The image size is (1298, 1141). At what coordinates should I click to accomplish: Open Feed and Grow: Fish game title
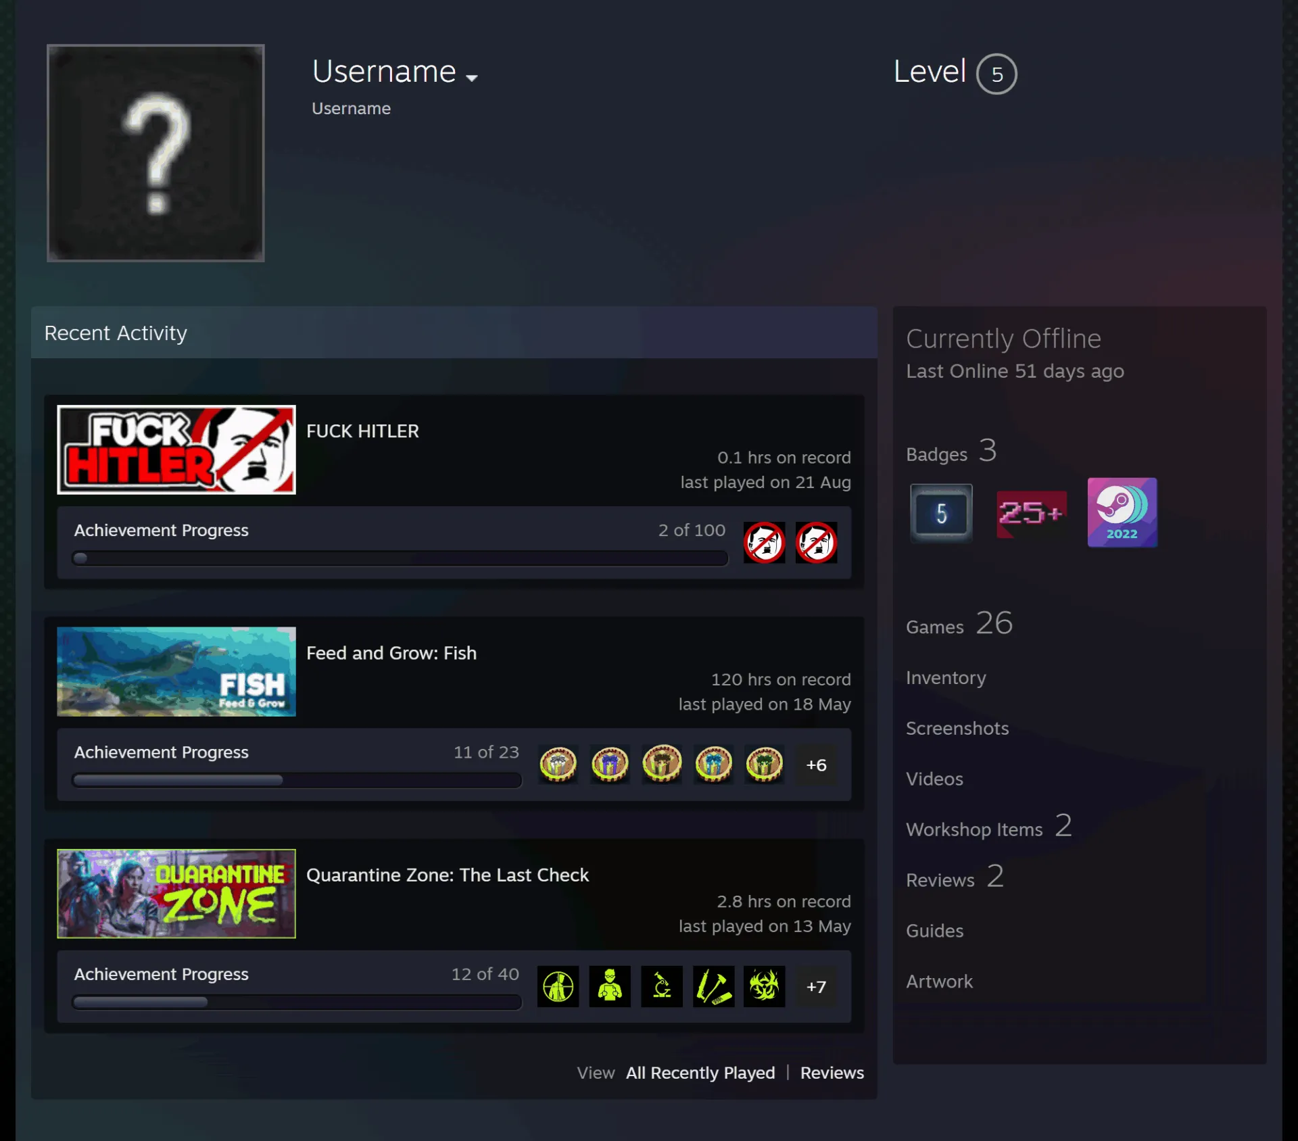[x=391, y=653]
